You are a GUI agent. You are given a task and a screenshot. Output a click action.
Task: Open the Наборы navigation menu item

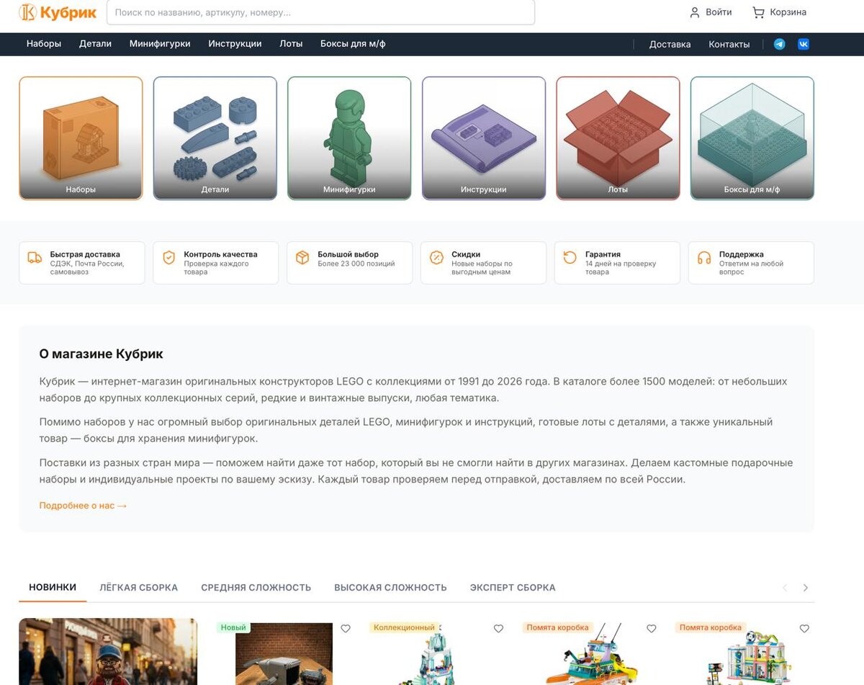(44, 44)
